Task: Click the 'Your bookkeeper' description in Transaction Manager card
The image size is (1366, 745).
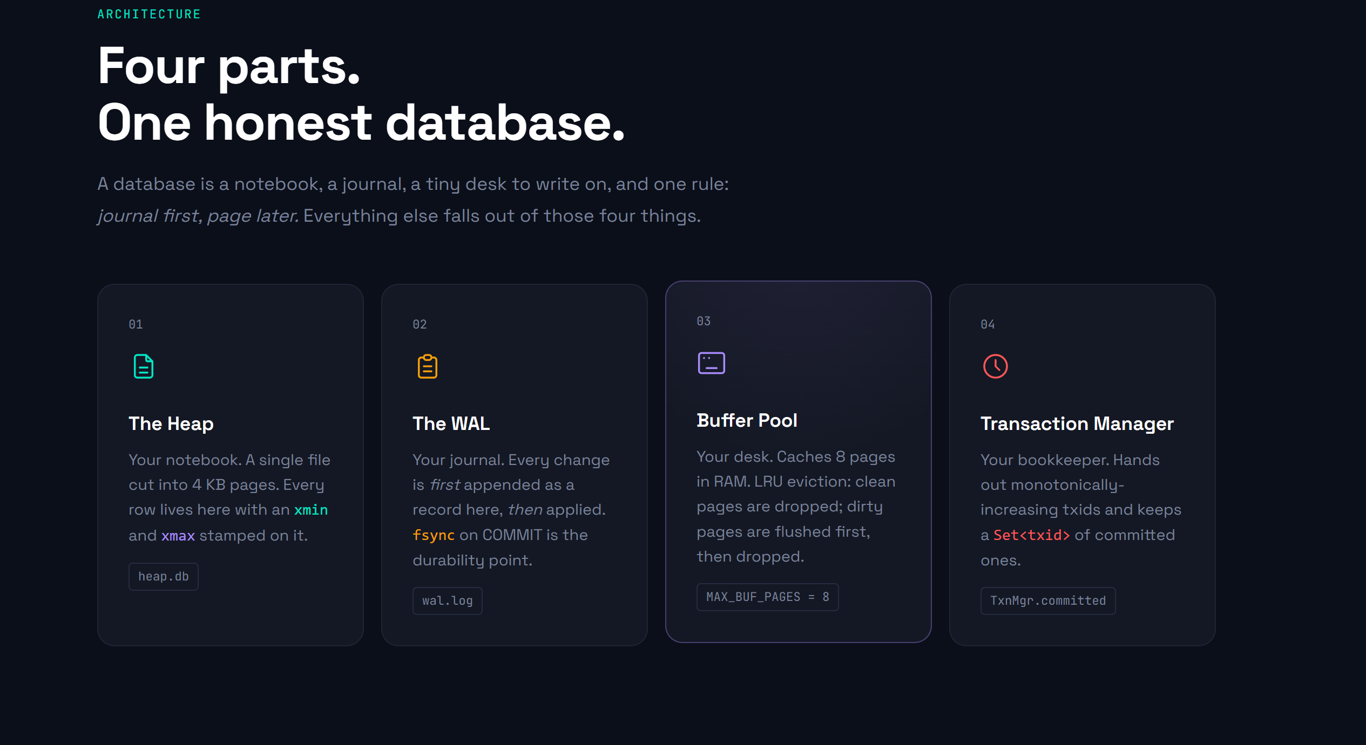Action: click(x=1081, y=510)
